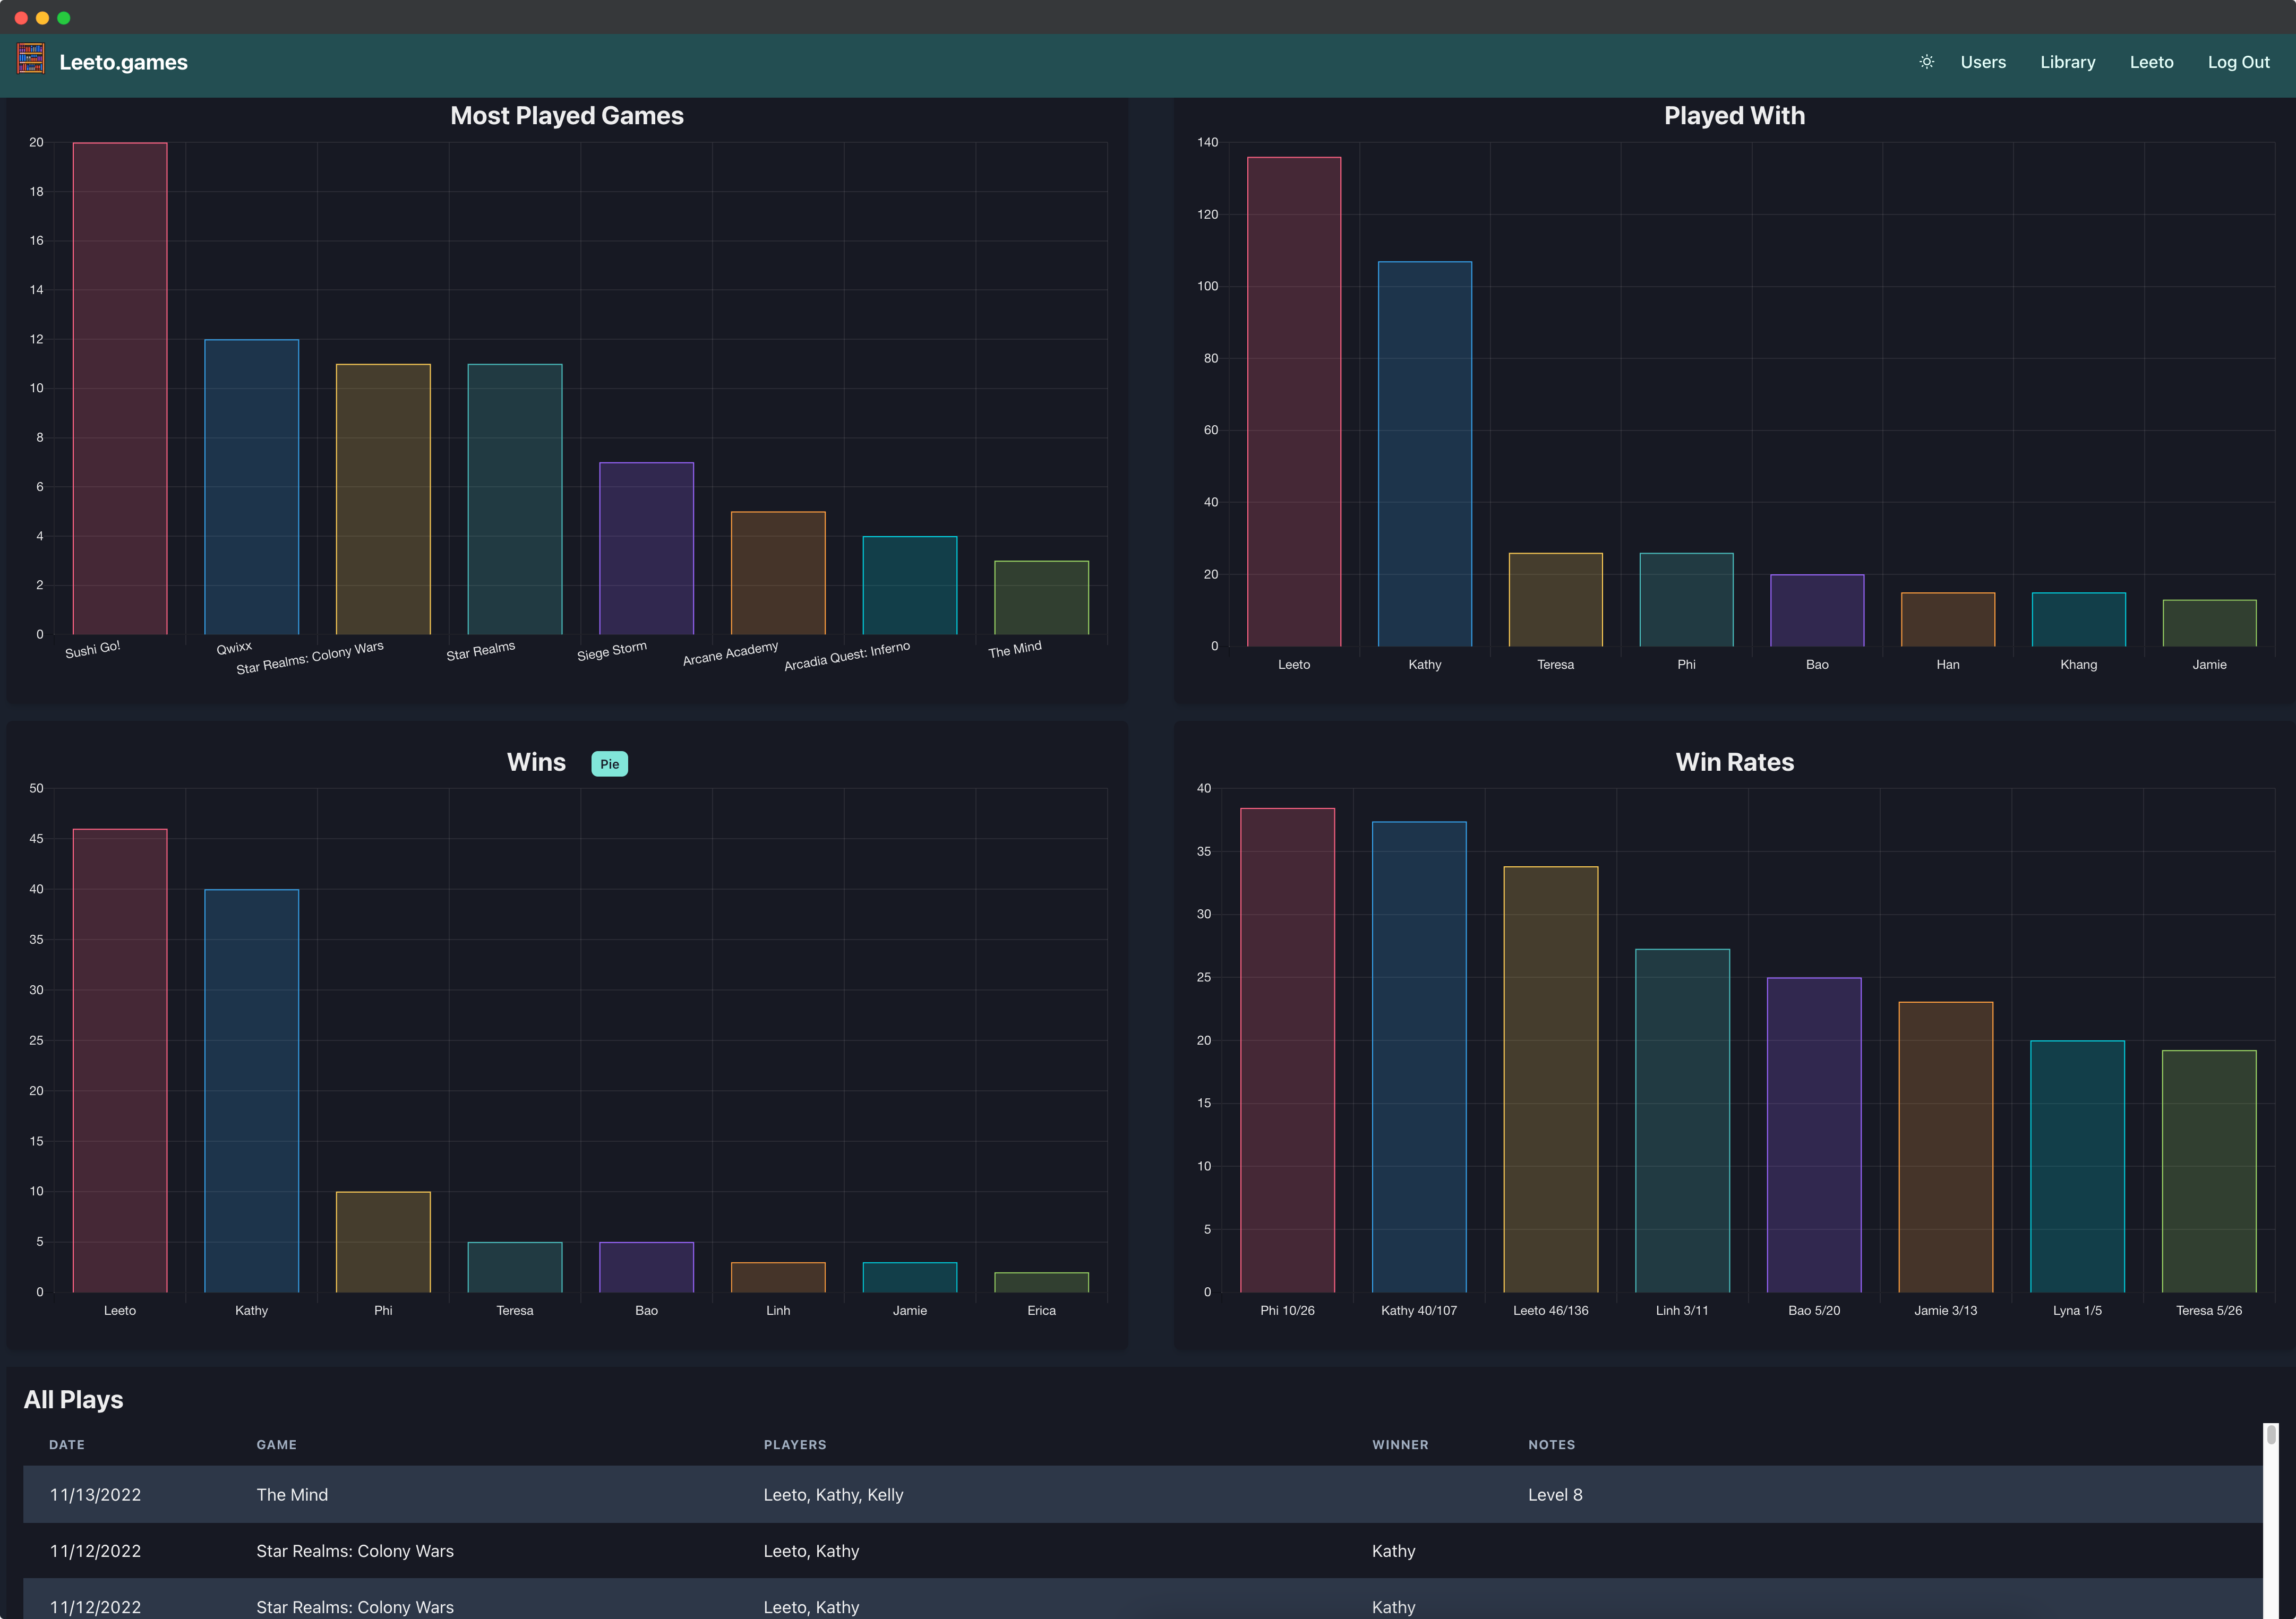
Task: Click The Mind game cell in All Plays
Action: coord(292,1495)
